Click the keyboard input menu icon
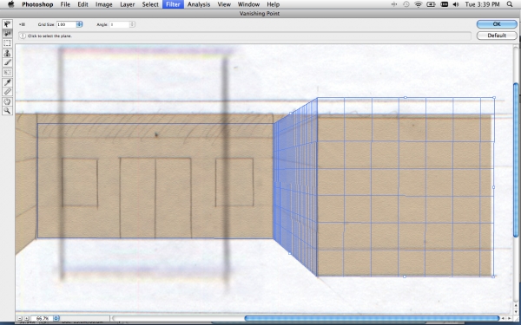This screenshot has height=325, width=521. 444,4
